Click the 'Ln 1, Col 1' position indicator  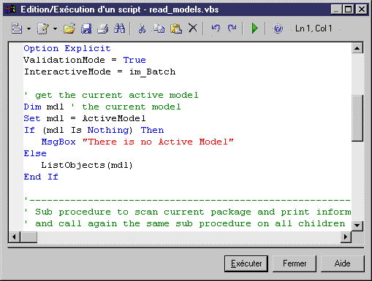point(314,28)
